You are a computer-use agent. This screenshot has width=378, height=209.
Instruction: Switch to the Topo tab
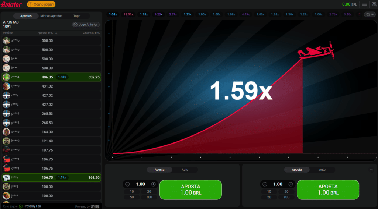point(77,16)
